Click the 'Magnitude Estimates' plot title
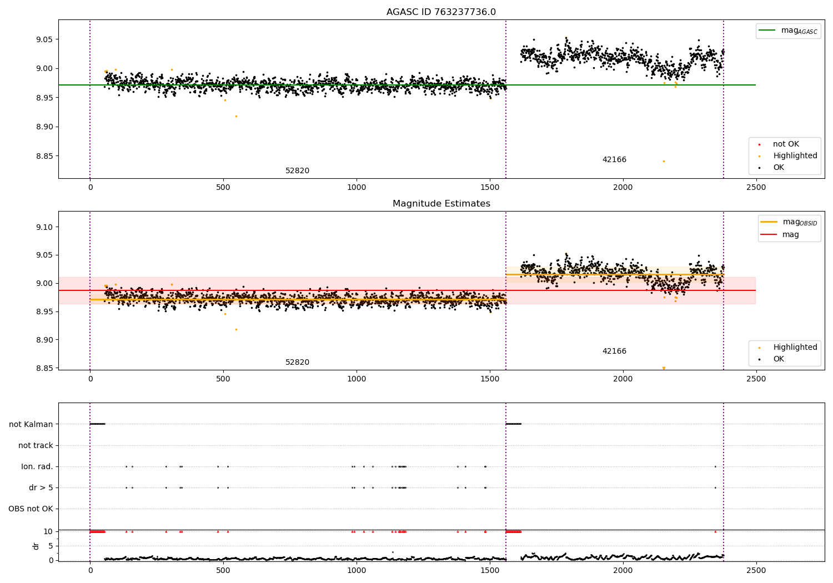 [441, 204]
